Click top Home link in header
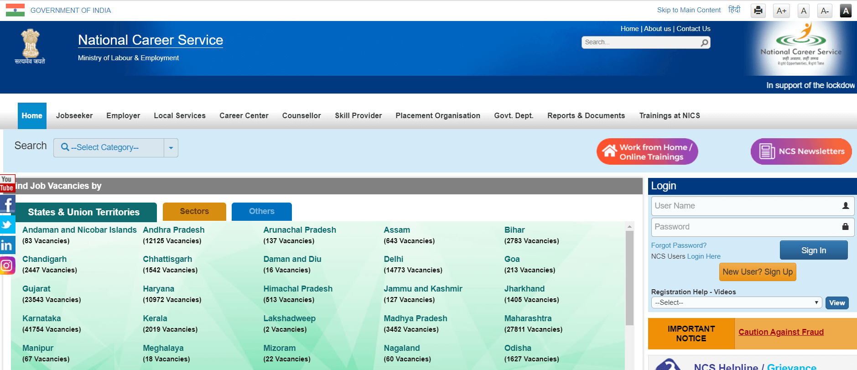Screen dimensions: 857x370 click(x=629, y=29)
